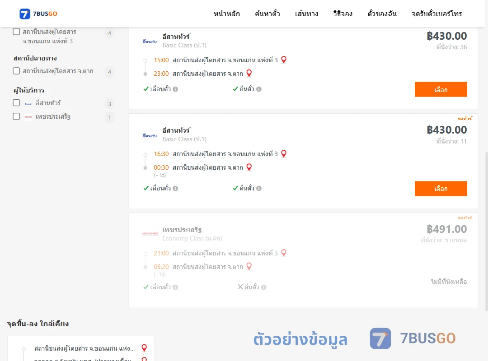The height and width of the screenshot is (361, 488).
Task: Open info icon next to 15:00 trip เลื่อนตั๋ว
Action: pyautogui.click(x=175, y=89)
